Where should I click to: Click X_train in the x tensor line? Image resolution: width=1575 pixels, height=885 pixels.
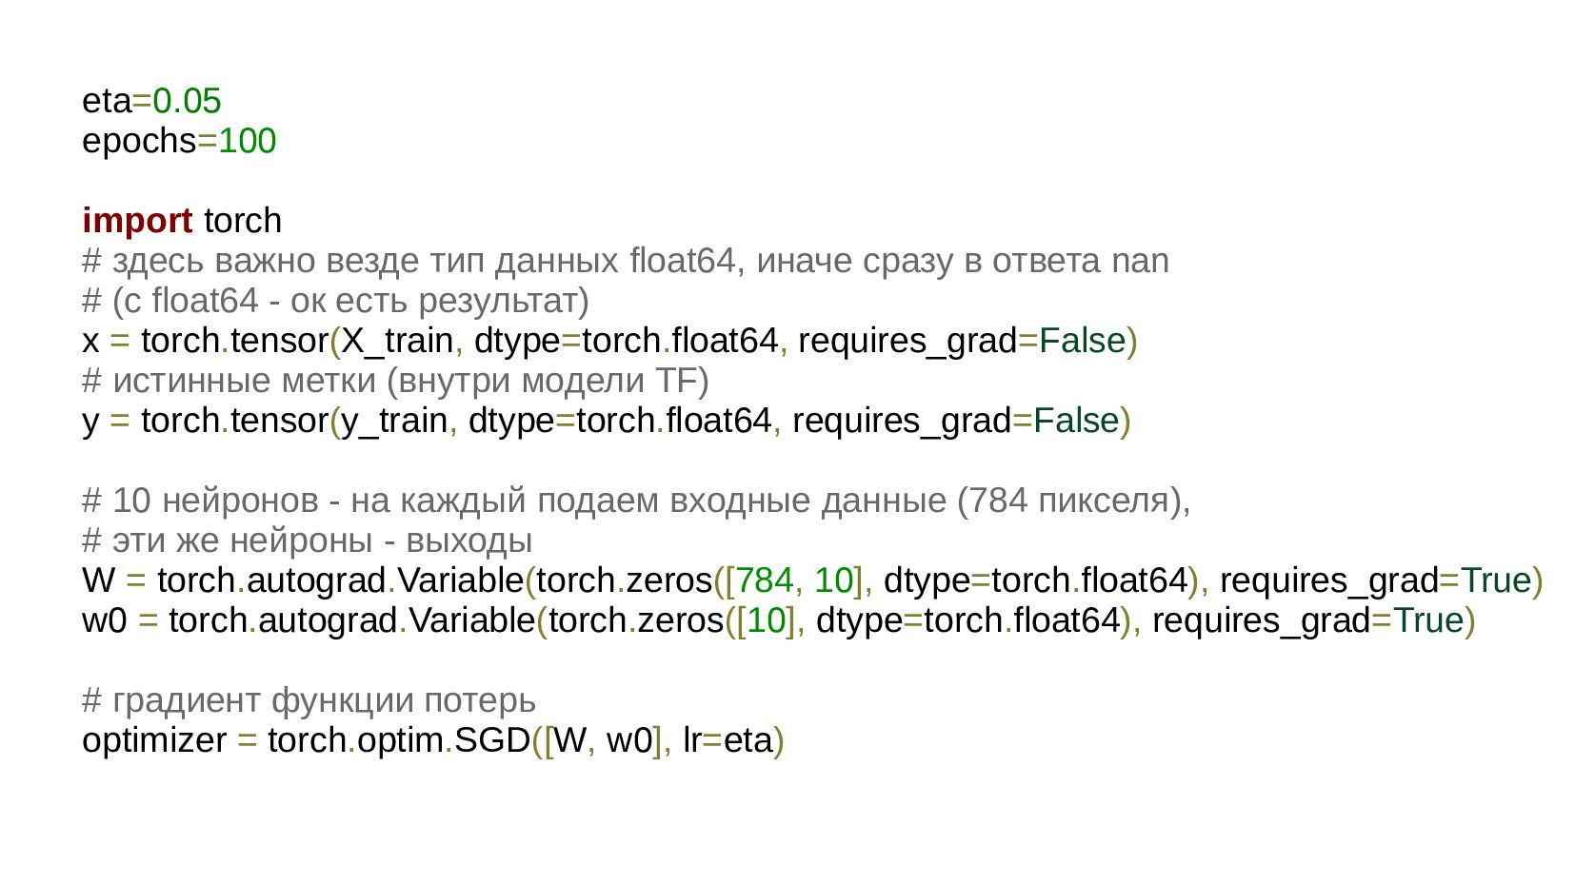coord(397,341)
